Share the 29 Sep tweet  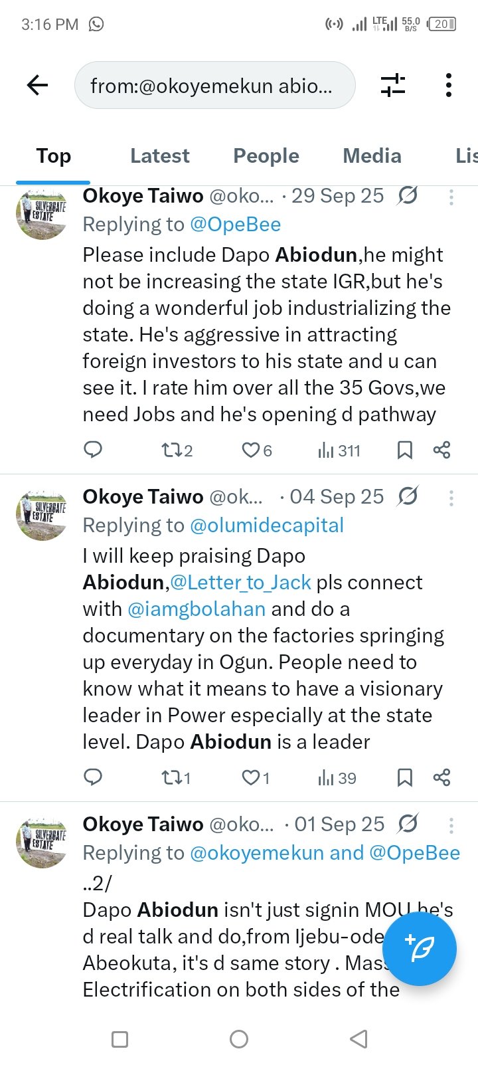441,450
